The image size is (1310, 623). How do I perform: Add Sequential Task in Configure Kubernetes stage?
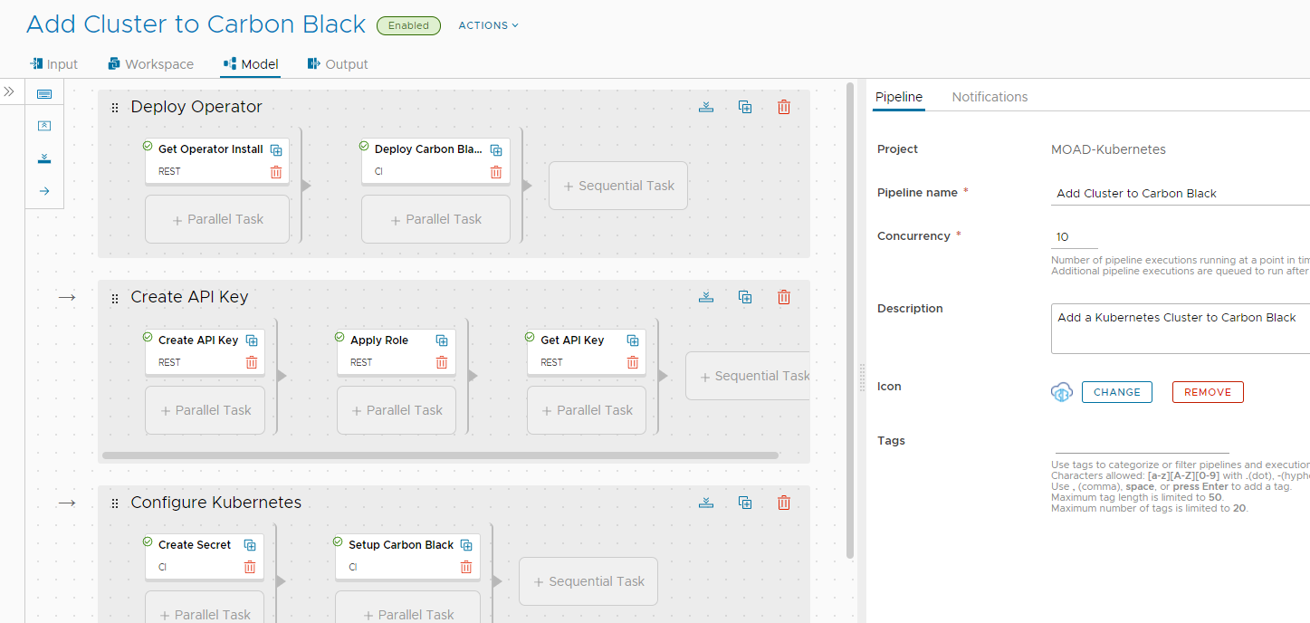point(588,581)
